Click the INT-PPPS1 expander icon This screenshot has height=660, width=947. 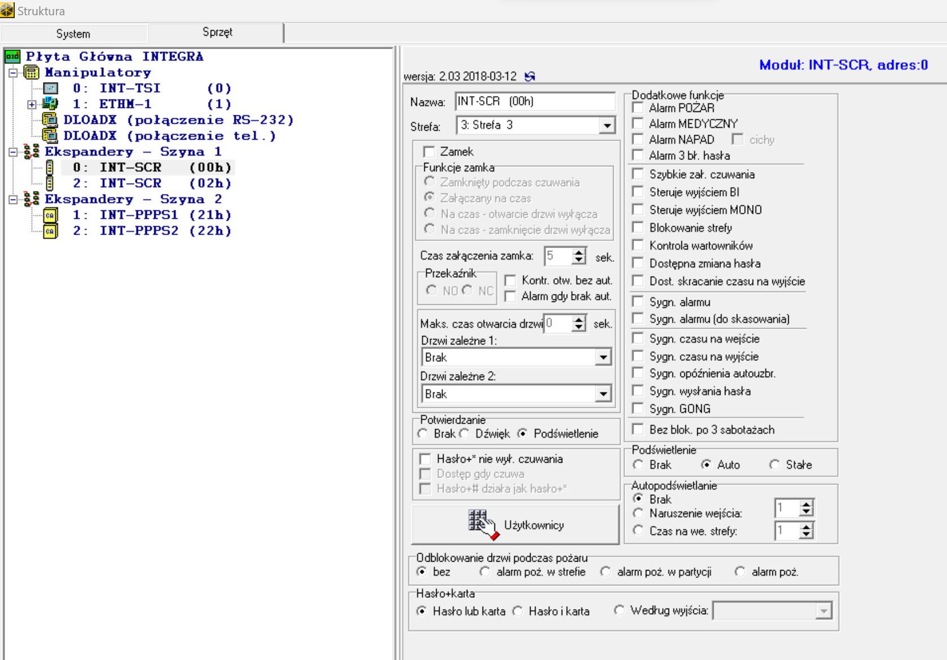50,215
